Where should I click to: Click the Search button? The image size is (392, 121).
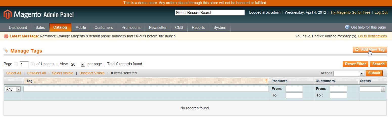click(378, 64)
